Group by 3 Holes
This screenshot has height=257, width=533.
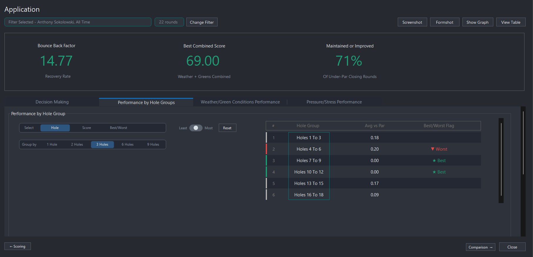102,144
